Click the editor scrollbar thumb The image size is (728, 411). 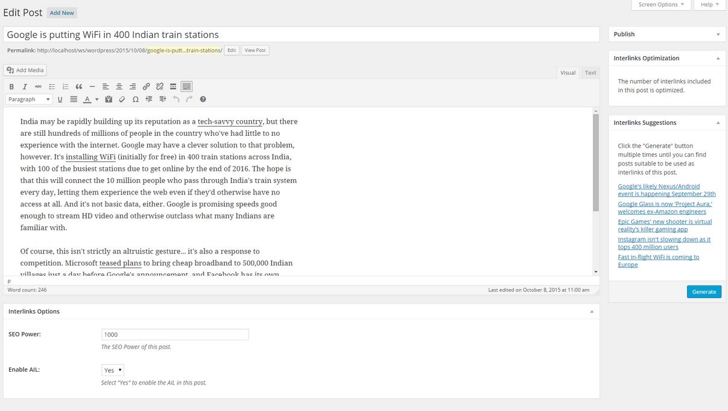tap(596, 163)
